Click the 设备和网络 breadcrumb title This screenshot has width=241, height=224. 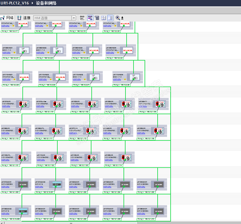[46, 3]
